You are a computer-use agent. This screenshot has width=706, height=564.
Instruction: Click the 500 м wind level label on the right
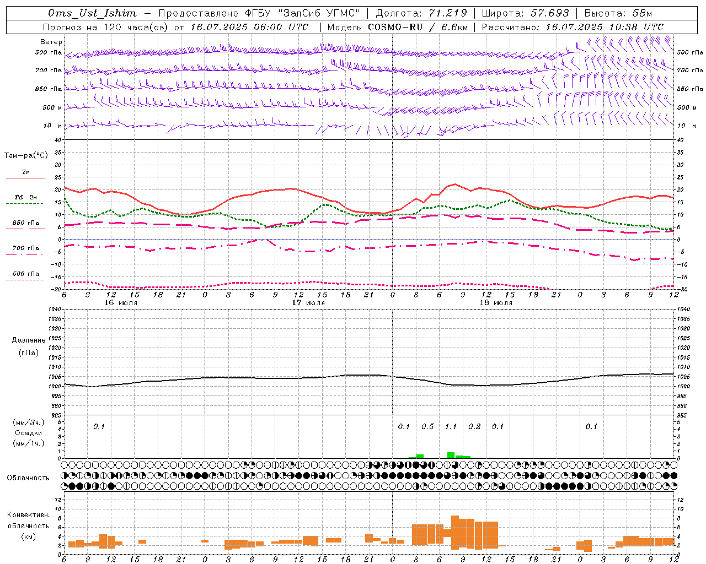click(x=686, y=107)
